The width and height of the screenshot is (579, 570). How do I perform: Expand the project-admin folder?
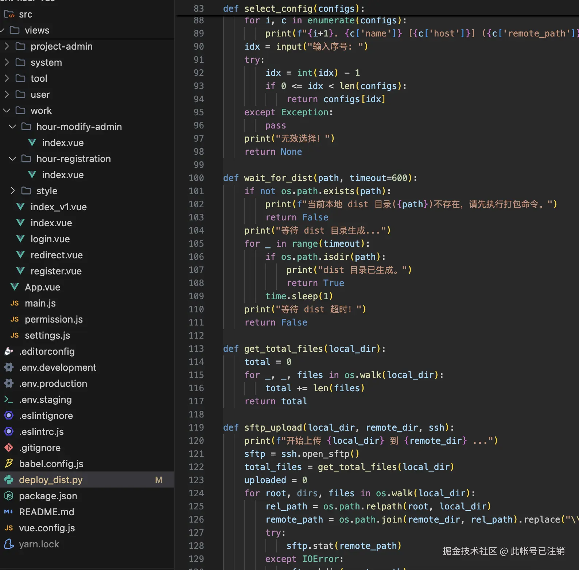(7, 46)
